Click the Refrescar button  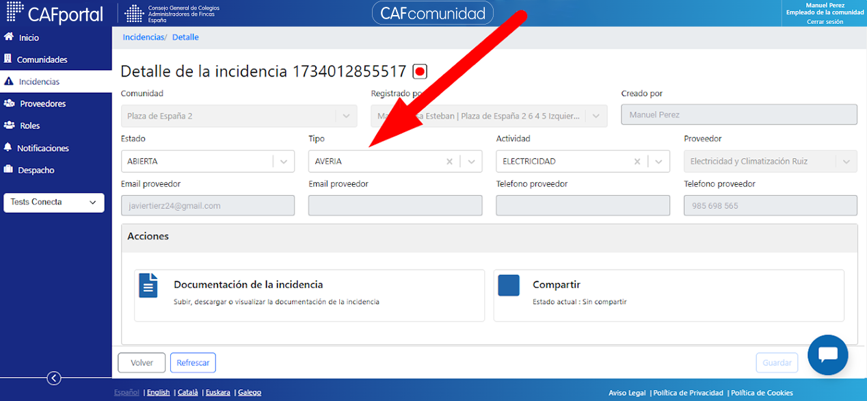tap(193, 363)
